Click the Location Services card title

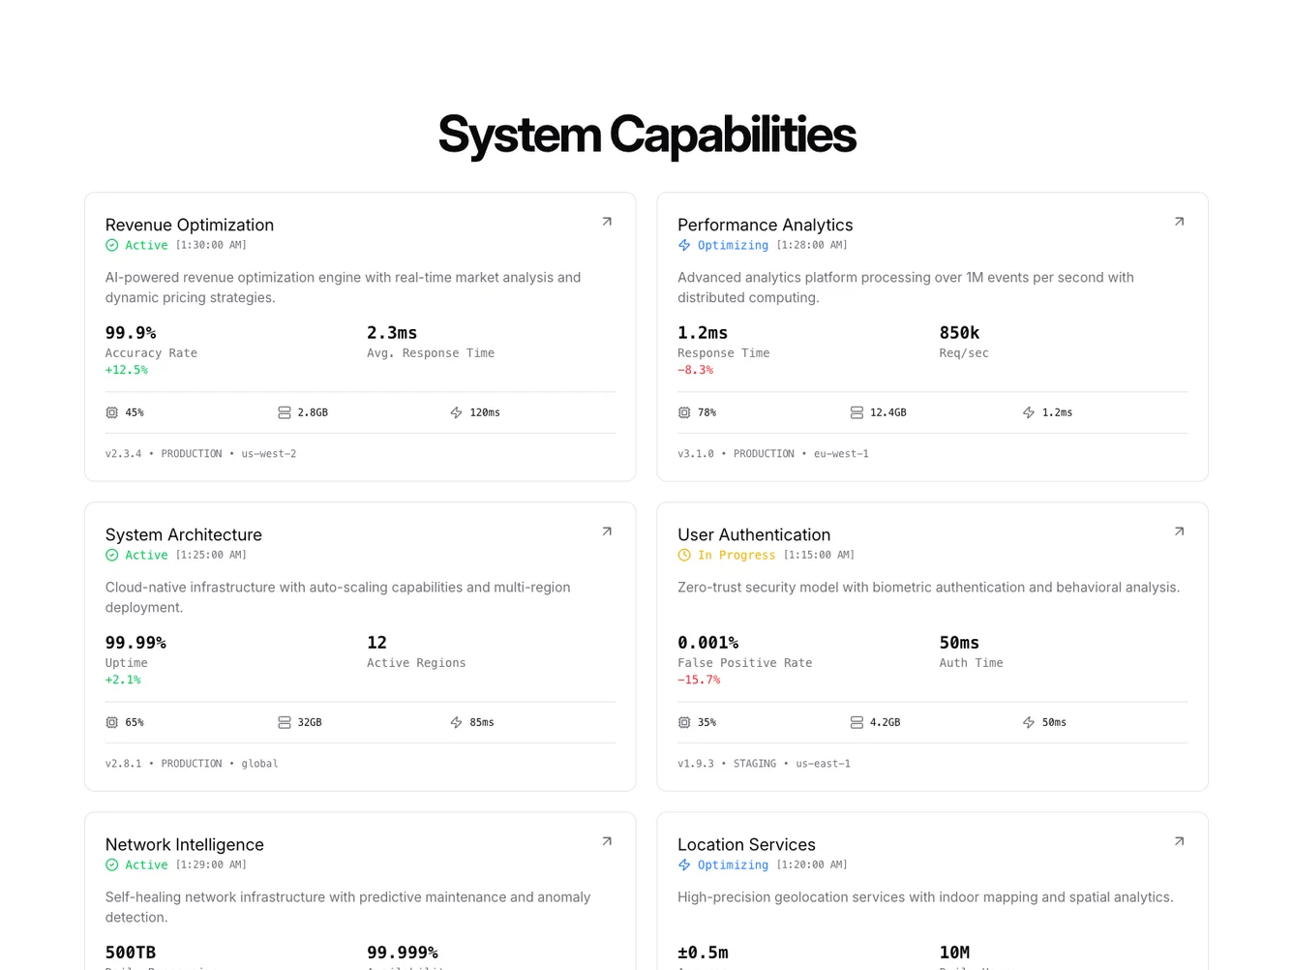746,844
